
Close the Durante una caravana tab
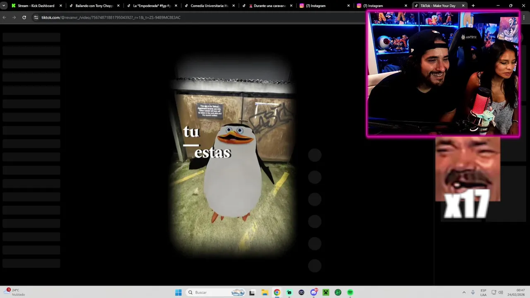(x=291, y=6)
